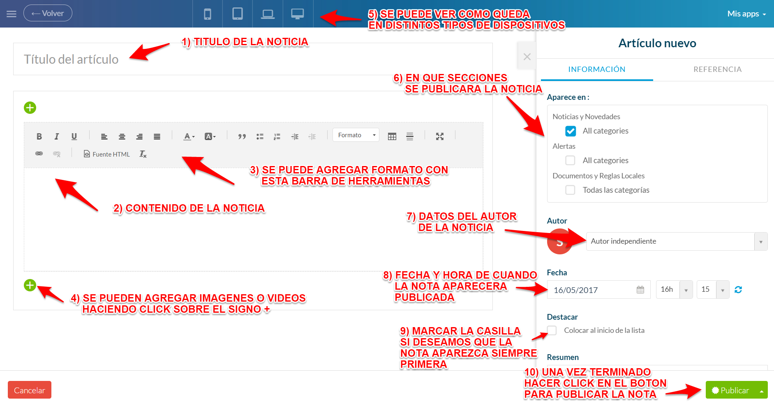
Task: Insert a hyperlink
Action: point(39,154)
